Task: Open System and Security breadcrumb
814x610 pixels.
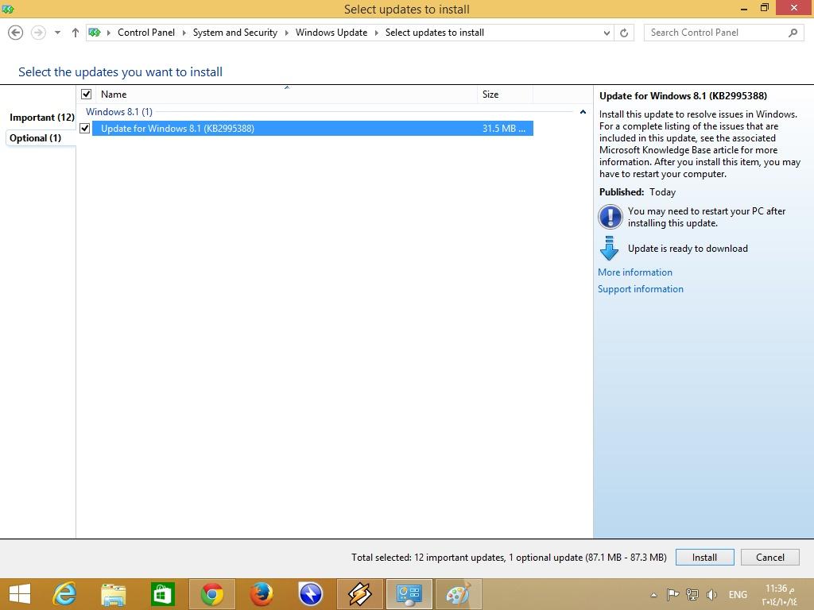Action: point(235,33)
